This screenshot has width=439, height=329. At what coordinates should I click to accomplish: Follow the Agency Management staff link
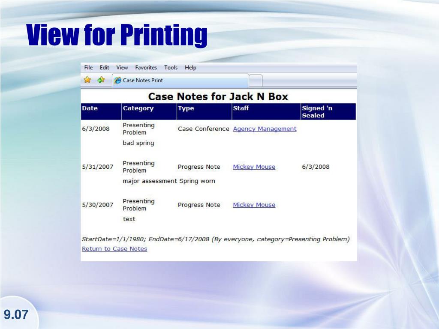(x=265, y=129)
